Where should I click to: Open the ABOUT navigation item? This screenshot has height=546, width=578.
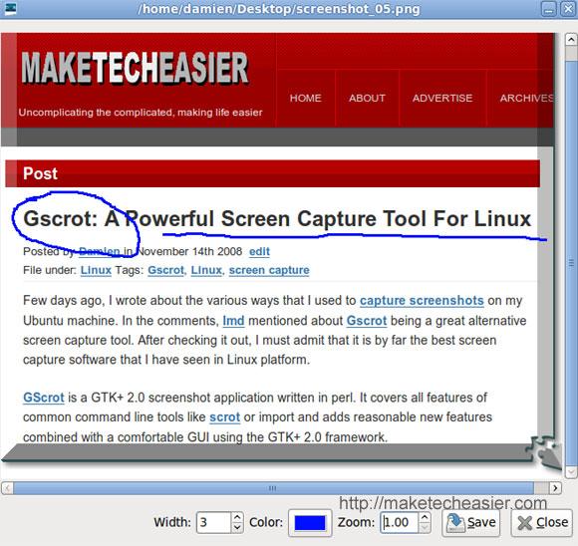pyautogui.click(x=367, y=98)
